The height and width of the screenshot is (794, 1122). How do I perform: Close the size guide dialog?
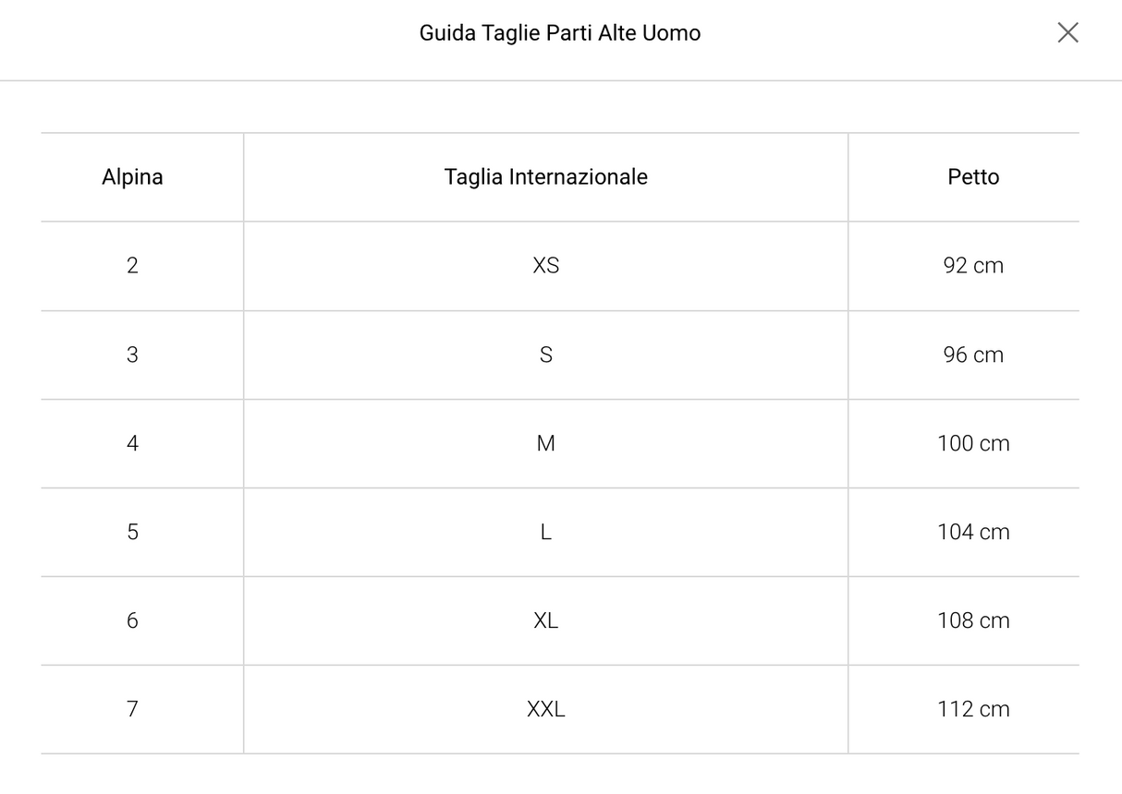click(x=1067, y=33)
